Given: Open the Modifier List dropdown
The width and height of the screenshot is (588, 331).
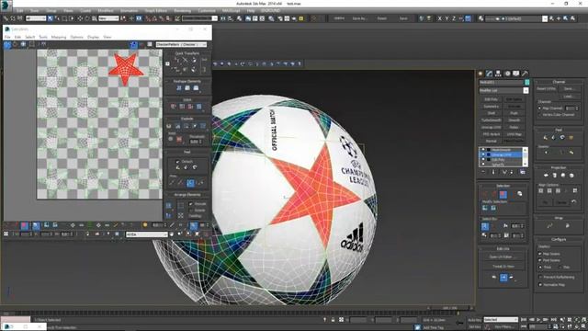Looking at the screenshot, I should (503, 90).
